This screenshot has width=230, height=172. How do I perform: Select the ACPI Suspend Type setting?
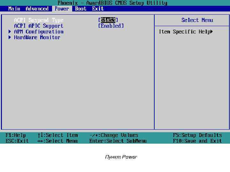click(39, 20)
